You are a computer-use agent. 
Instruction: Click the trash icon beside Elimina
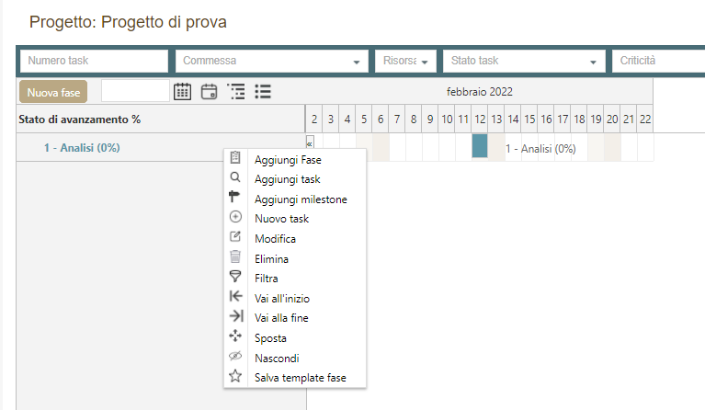pos(235,256)
